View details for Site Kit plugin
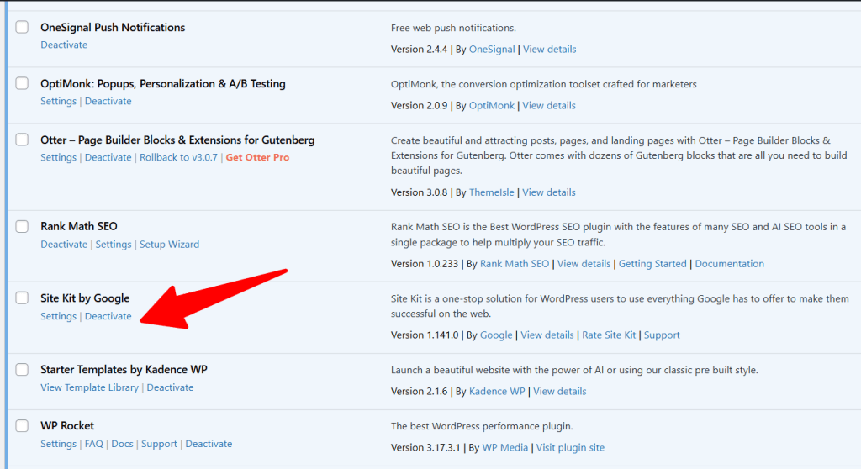 tap(547, 335)
